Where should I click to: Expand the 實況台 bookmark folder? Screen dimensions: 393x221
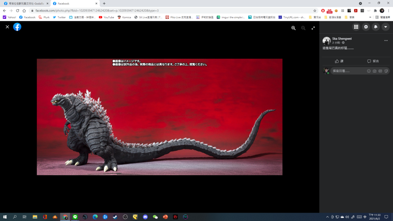click(x=315, y=17)
